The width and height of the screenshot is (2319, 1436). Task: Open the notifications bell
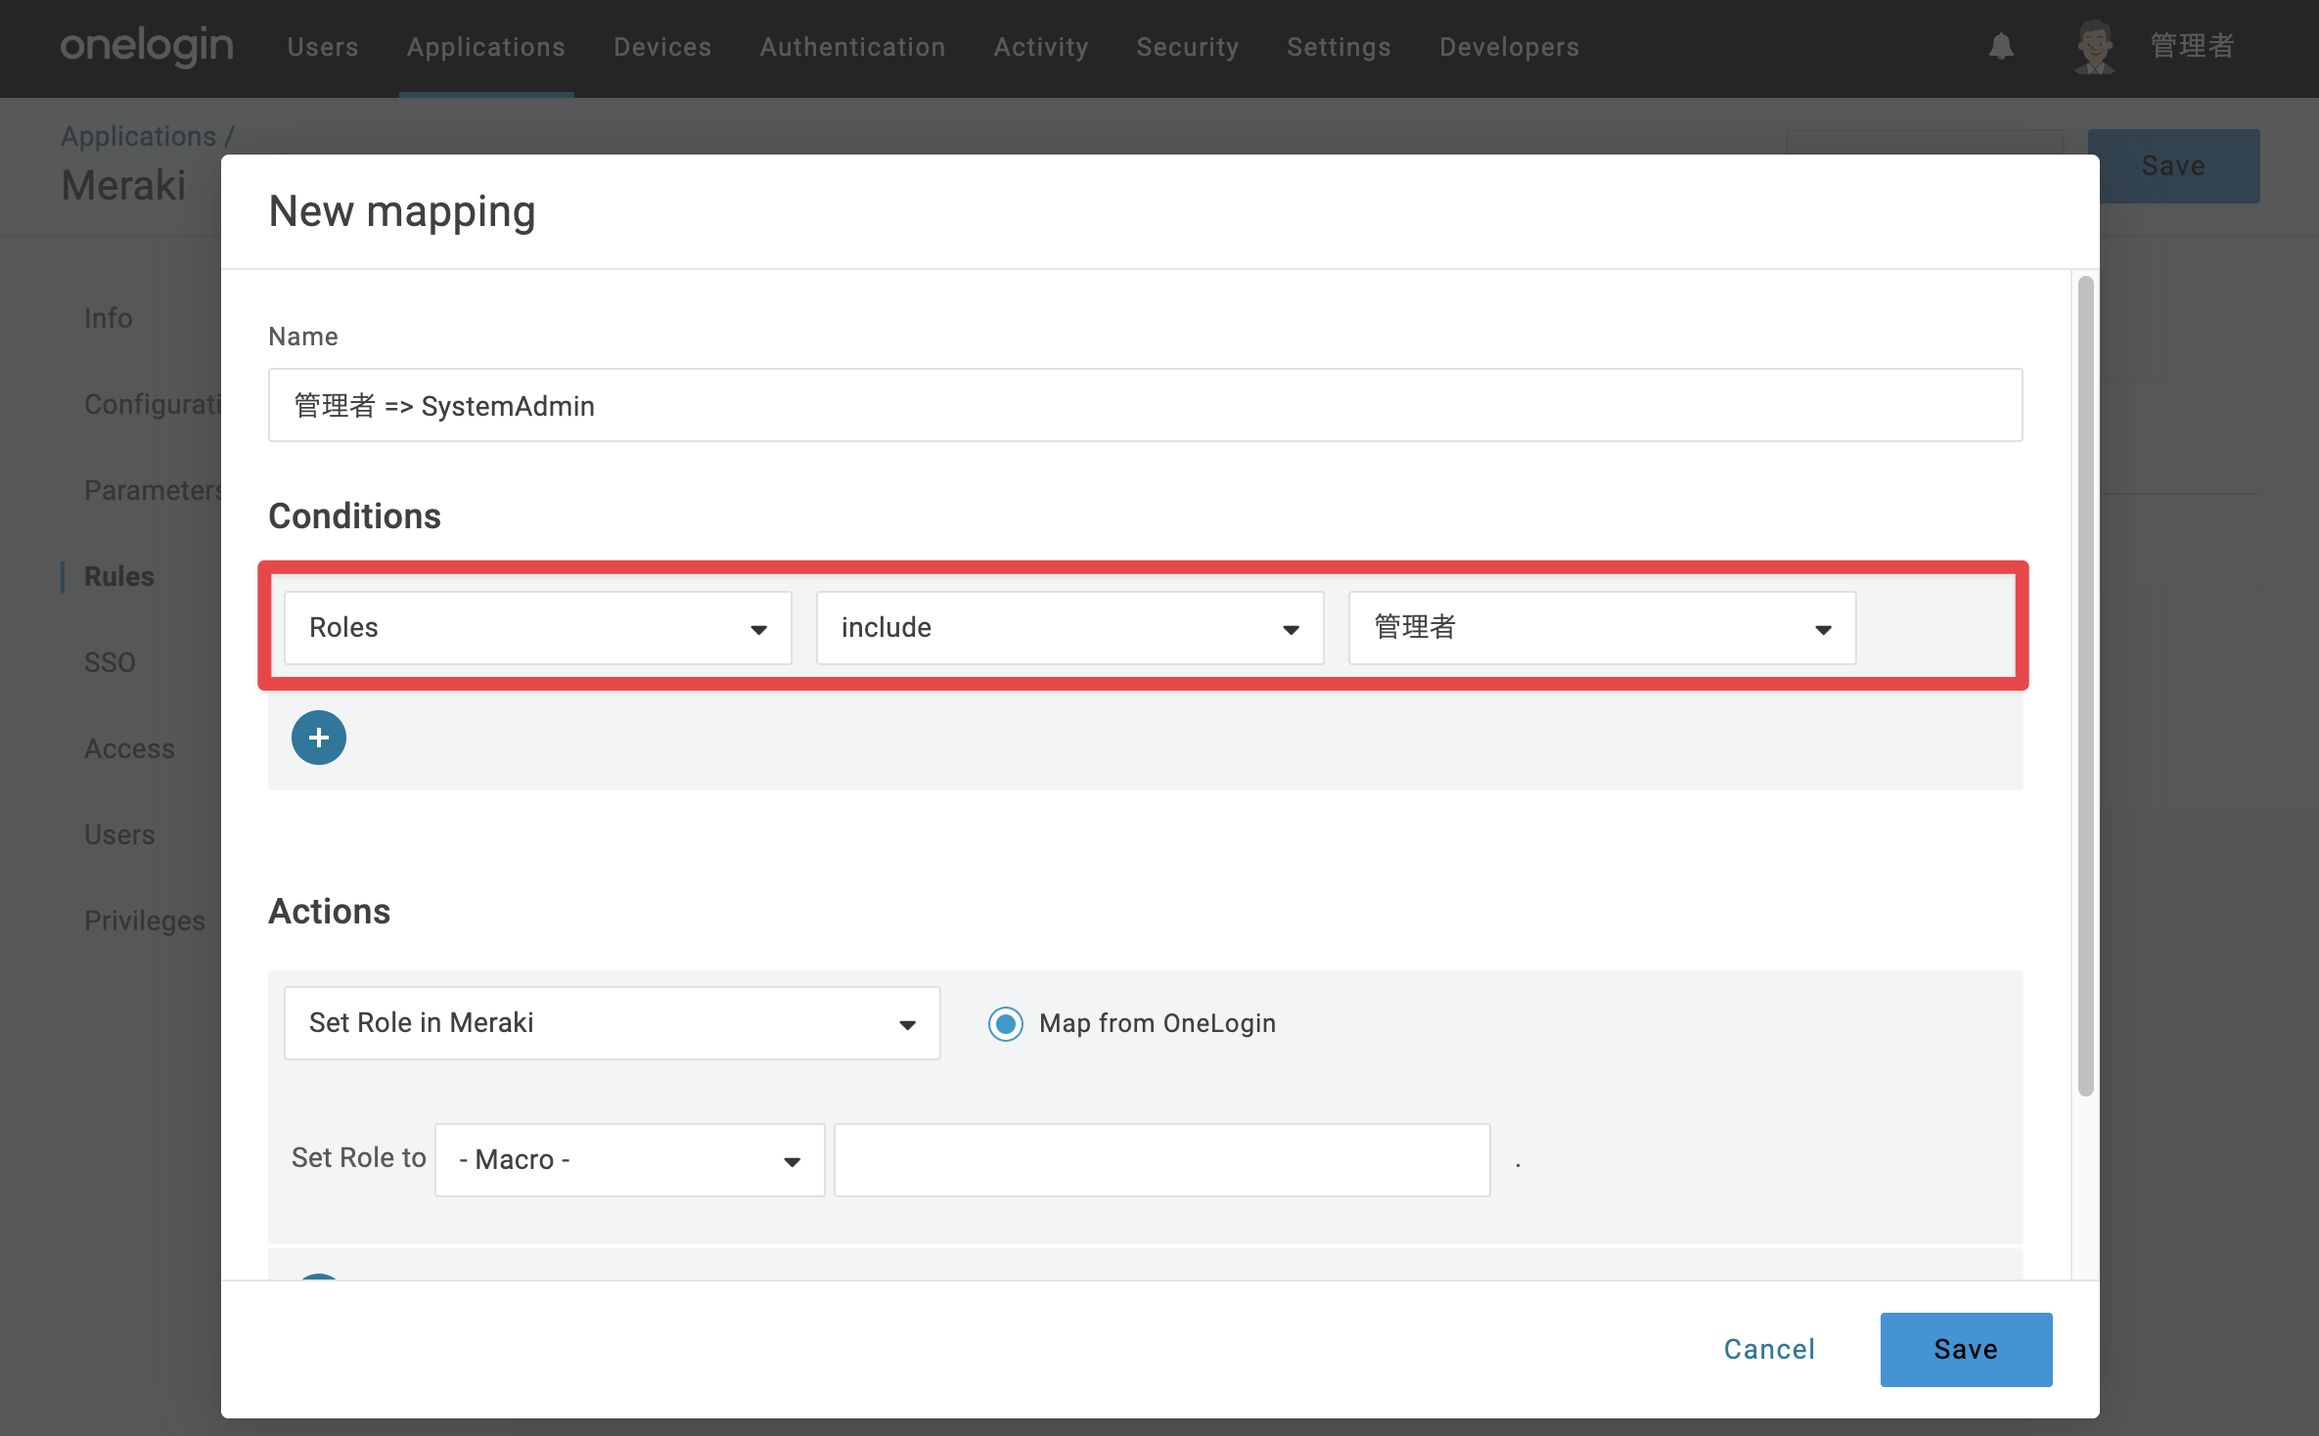click(2001, 46)
